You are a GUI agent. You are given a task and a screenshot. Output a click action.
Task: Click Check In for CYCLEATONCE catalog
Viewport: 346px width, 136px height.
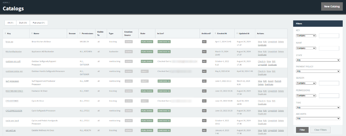click(x=262, y=101)
